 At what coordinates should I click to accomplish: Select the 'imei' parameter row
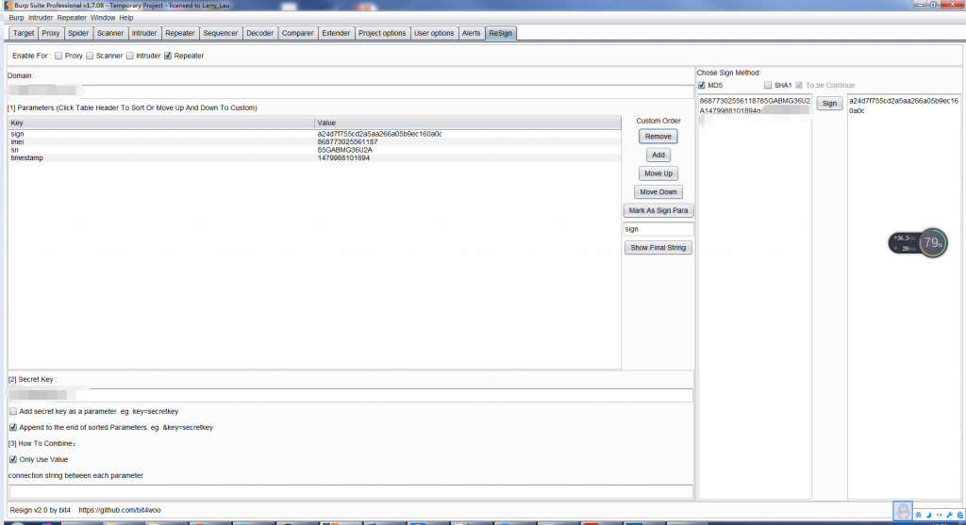pyautogui.click(x=314, y=141)
